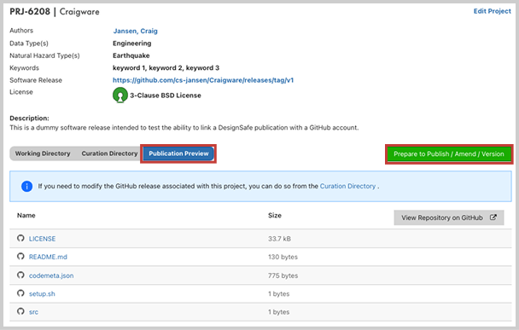Open the GitHub software release URL
Screen dimensions: 519x330
203,80
